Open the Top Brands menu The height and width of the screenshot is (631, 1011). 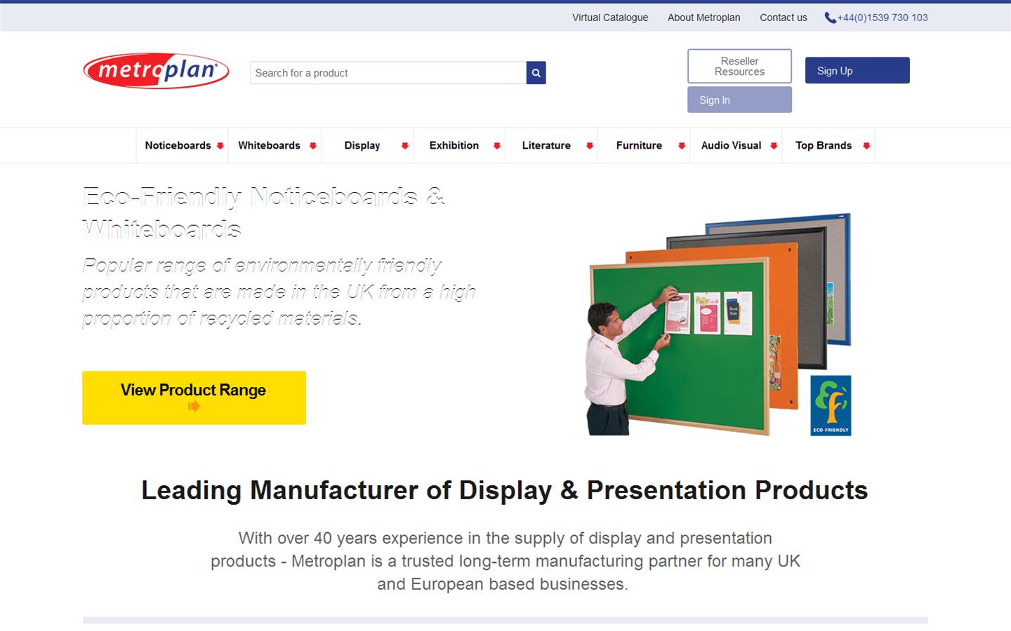823,145
